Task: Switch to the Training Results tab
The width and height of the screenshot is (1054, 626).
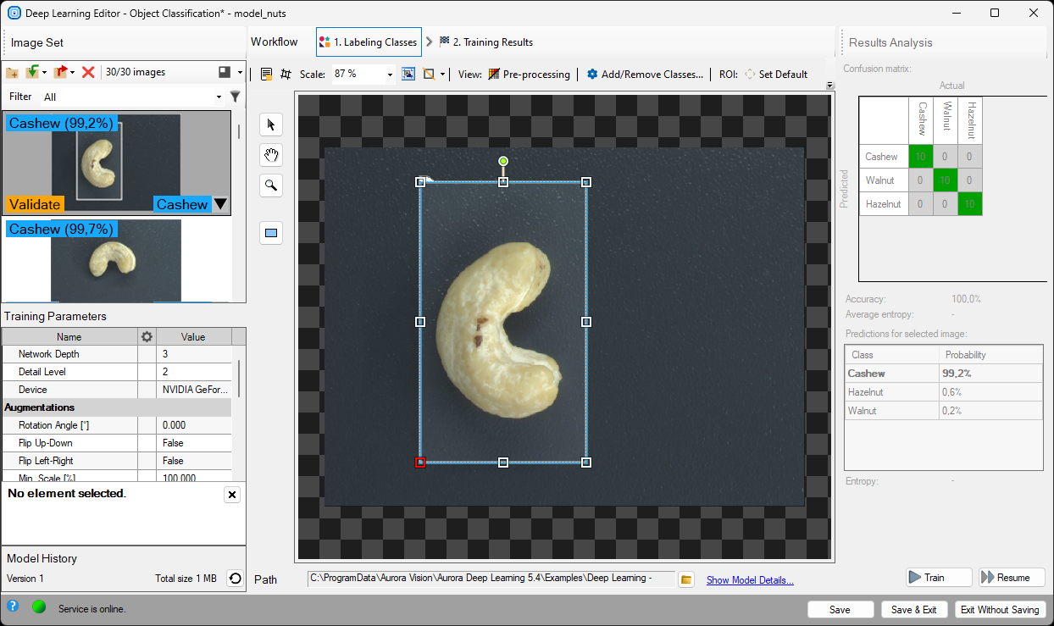Action: [485, 42]
